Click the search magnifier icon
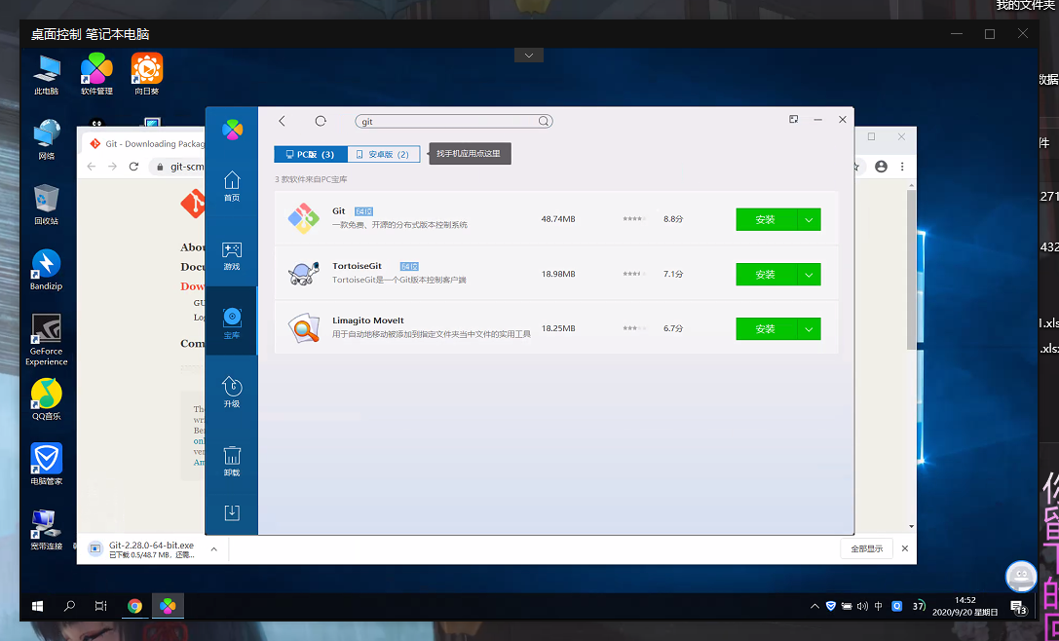Image resolution: width=1059 pixels, height=641 pixels. tap(545, 122)
